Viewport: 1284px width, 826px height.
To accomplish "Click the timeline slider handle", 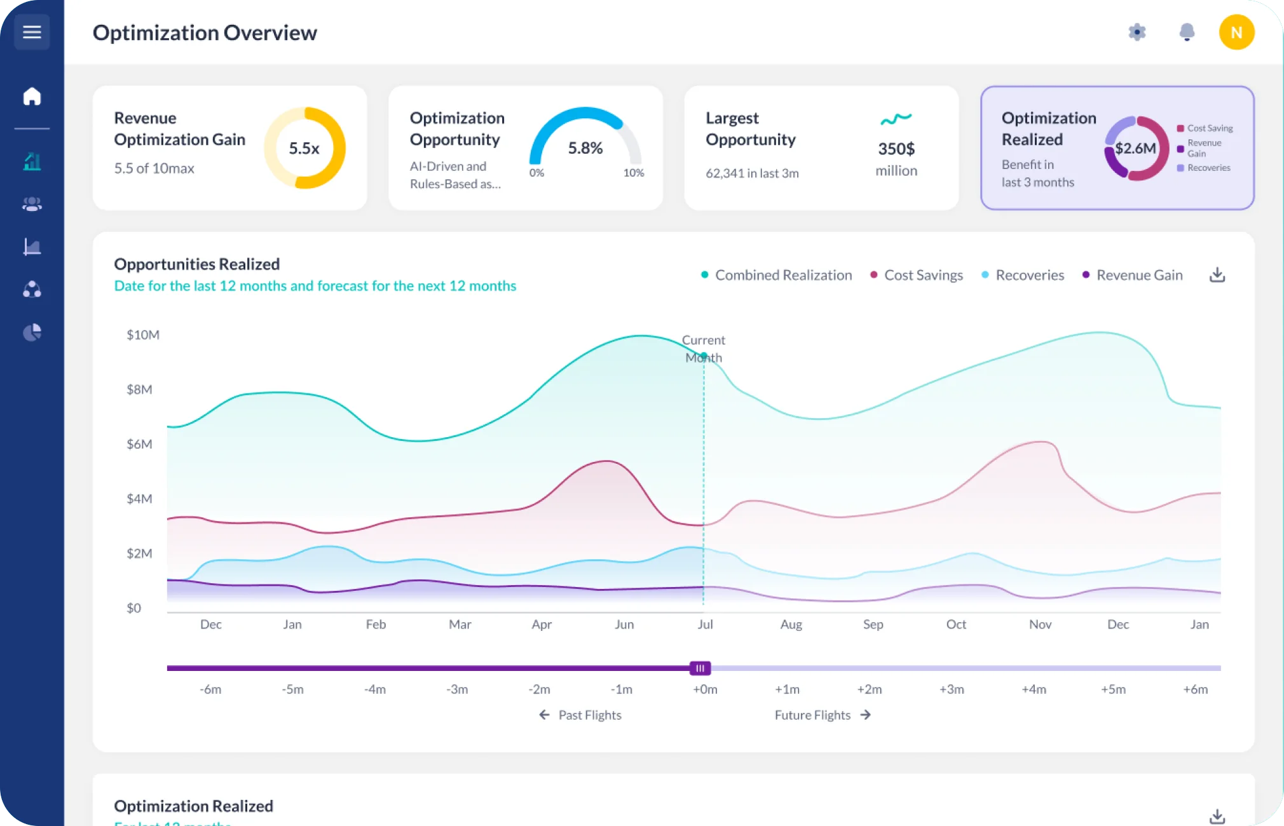I will click(x=700, y=668).
